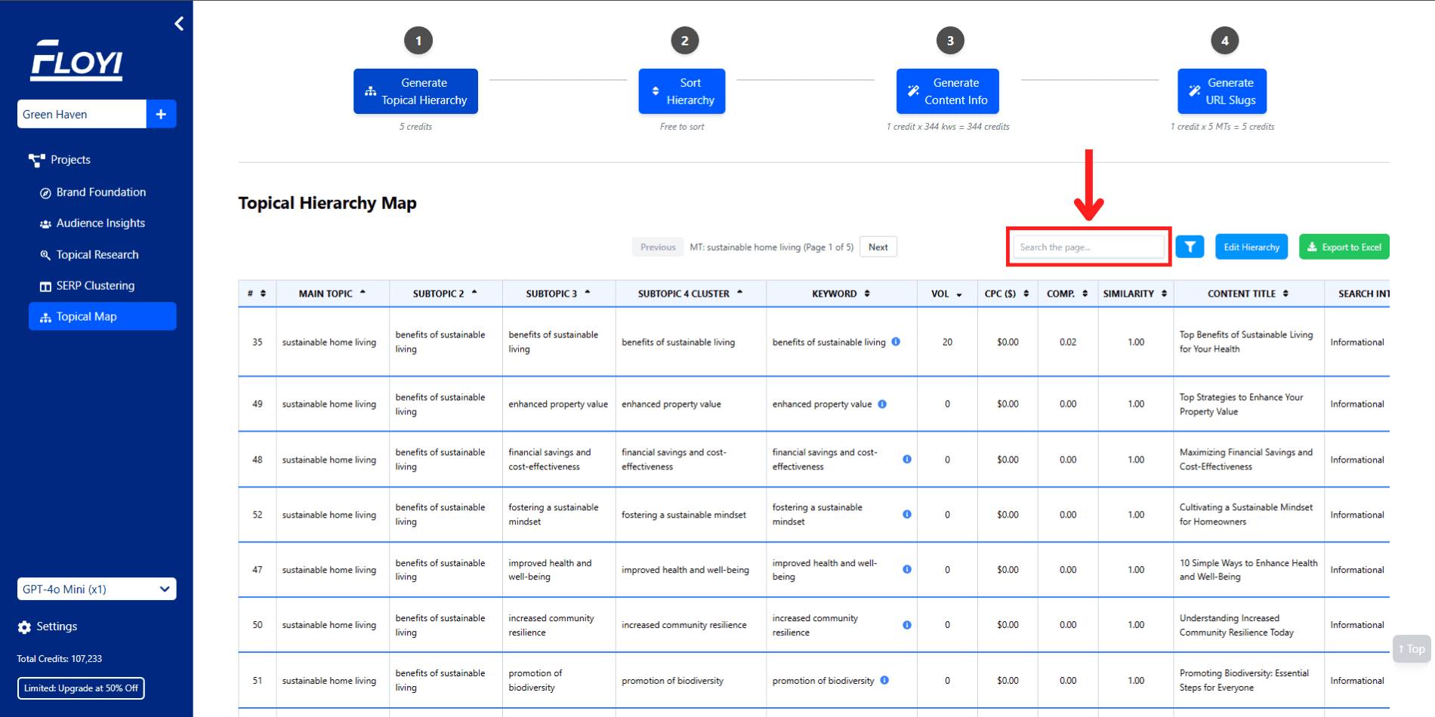Image resolution: width=1435 pixels, height=717 pixels.
Task: Click the Settings gear icon
Action: pyautogui.click(x=24, y=627)
